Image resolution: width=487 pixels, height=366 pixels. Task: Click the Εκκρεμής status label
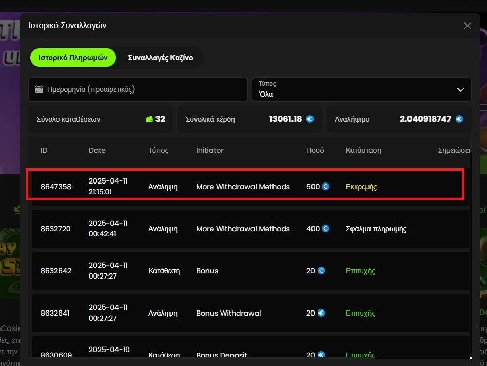point(361,187)
